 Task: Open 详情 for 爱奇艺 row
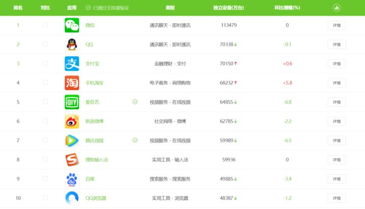(x=337, y=102)
